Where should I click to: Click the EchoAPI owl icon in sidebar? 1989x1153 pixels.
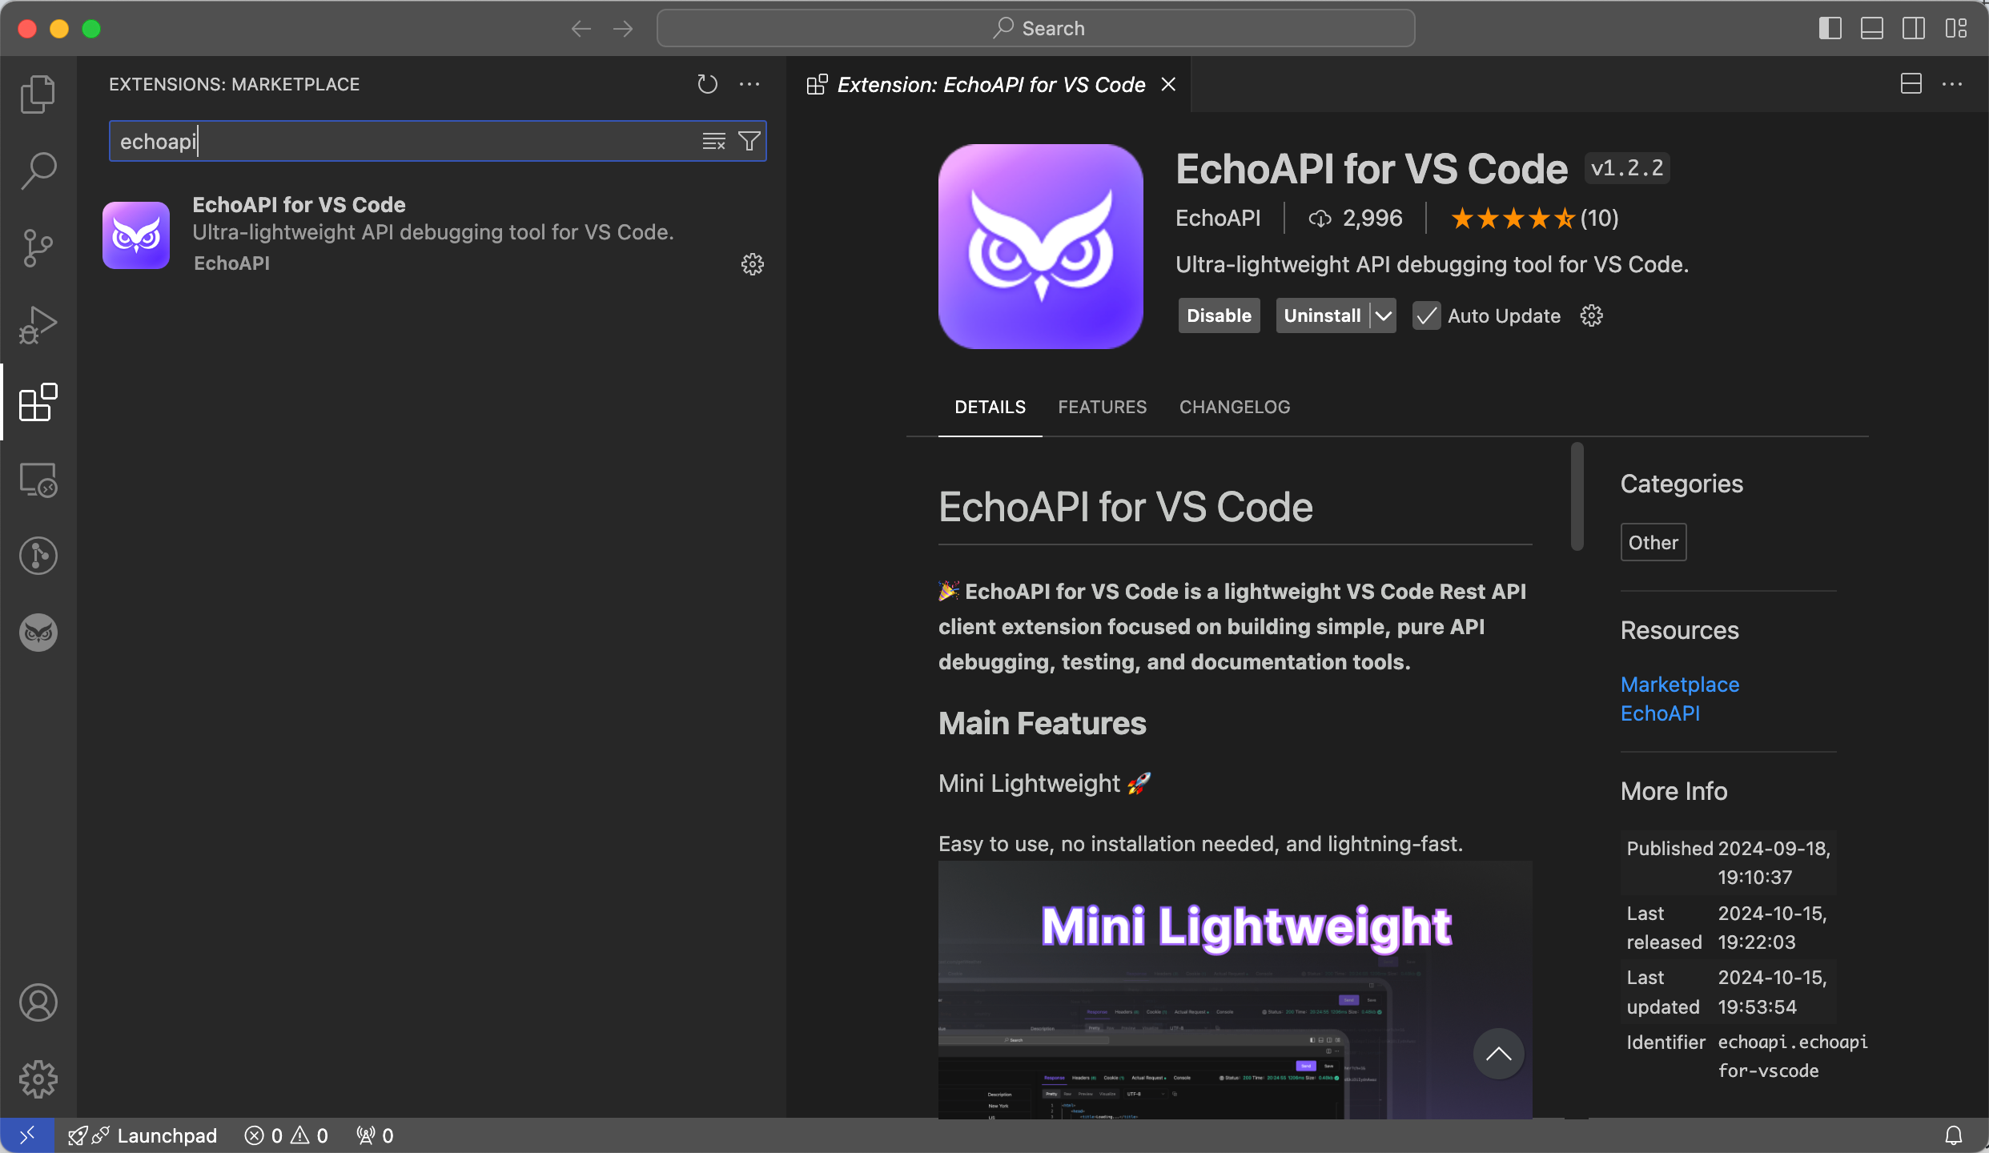(x=37, y=633)
